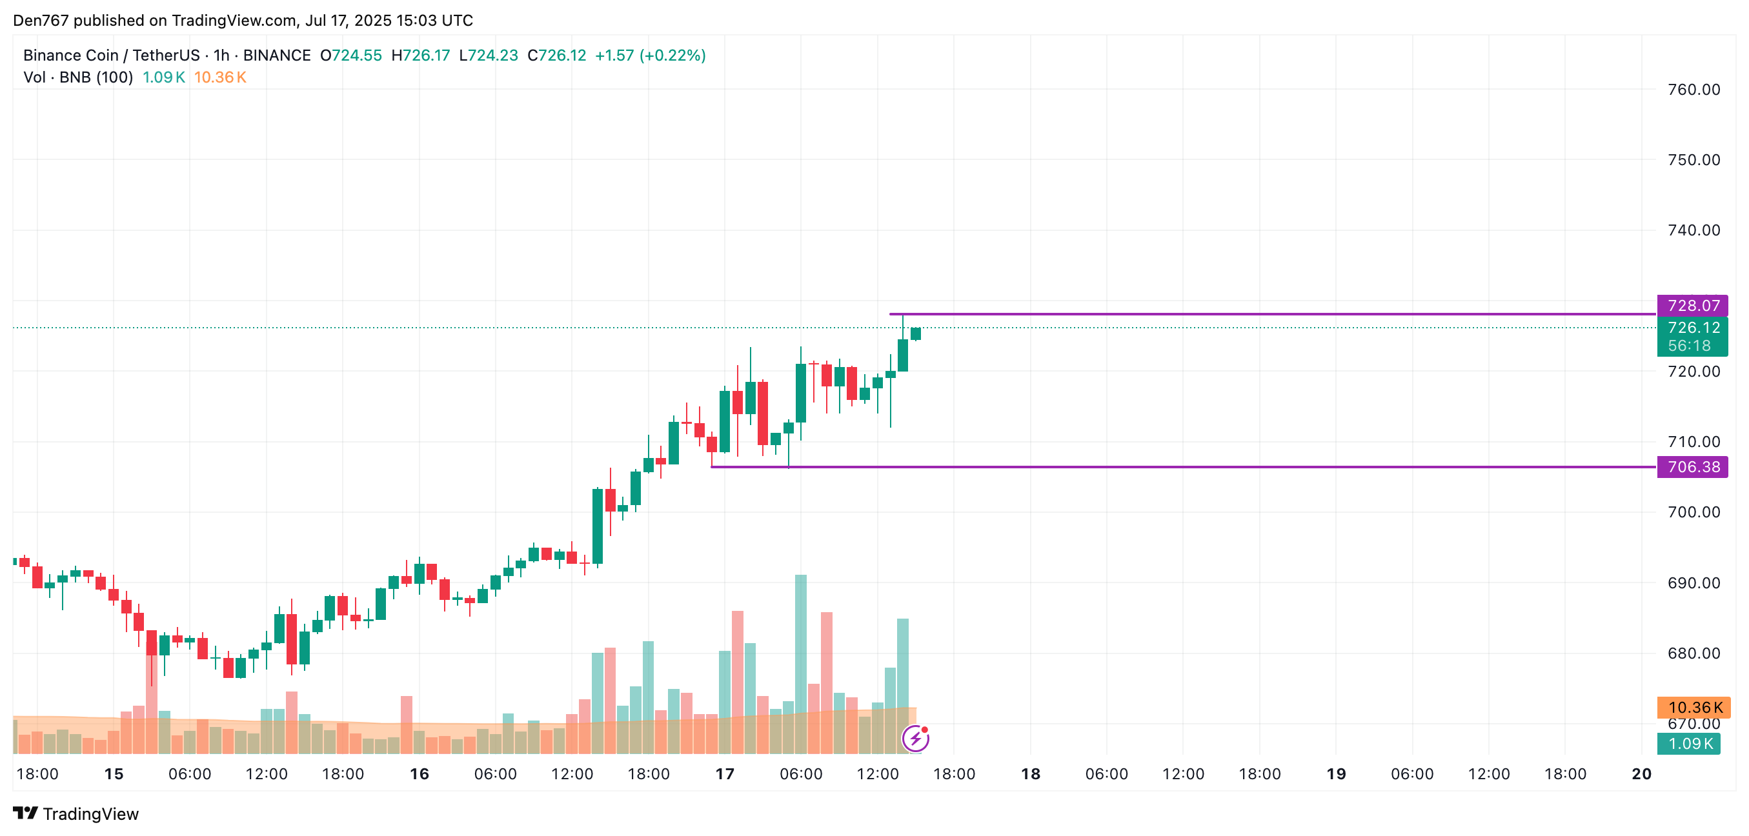The image size is (1749, 836).
Task: Click the latest green candle near 726
Action: [915, 333]
